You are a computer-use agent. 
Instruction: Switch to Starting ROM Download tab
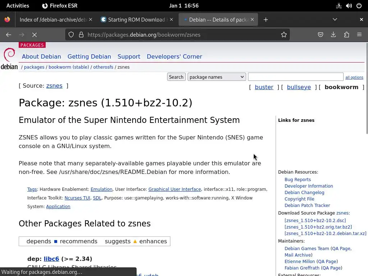point(137,20)
